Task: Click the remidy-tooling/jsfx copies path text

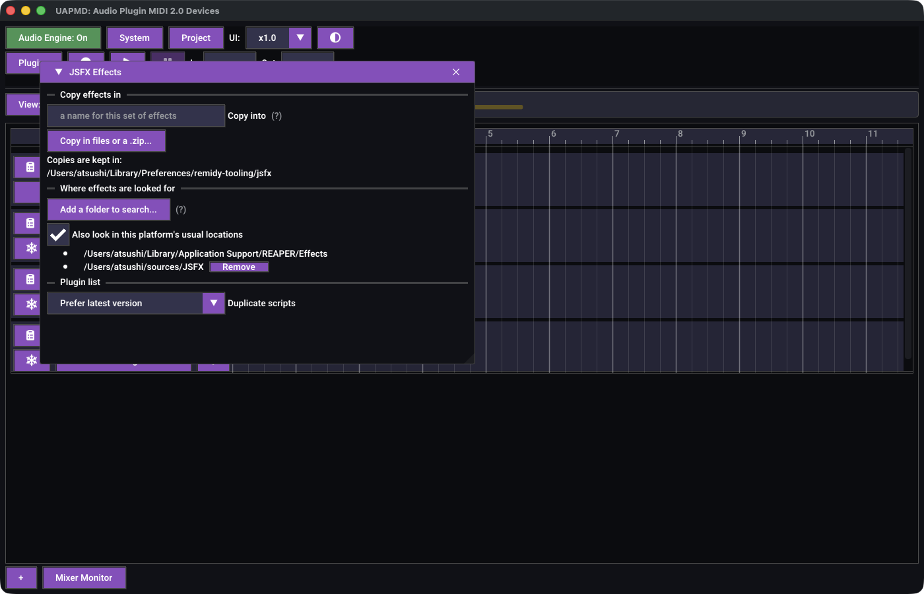Action: [x=159, y=173]
